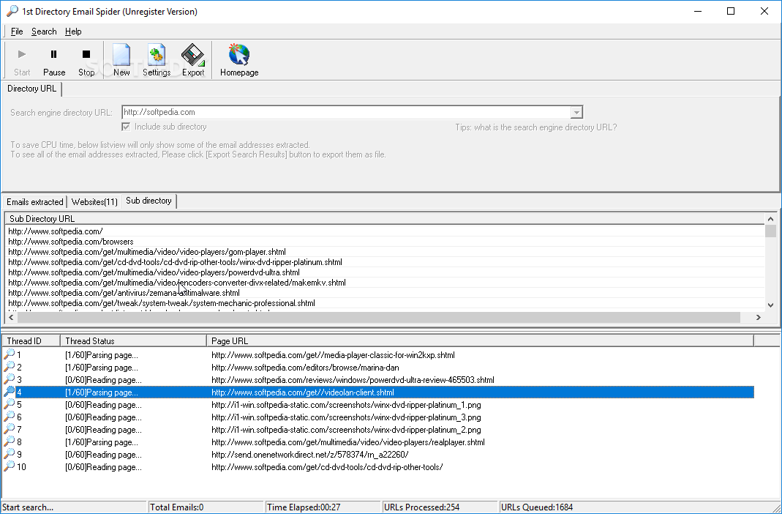Viewport: 782px width, 514px height.
Task: Click the Sub Directory URL column header
Action: coord(385,219)
